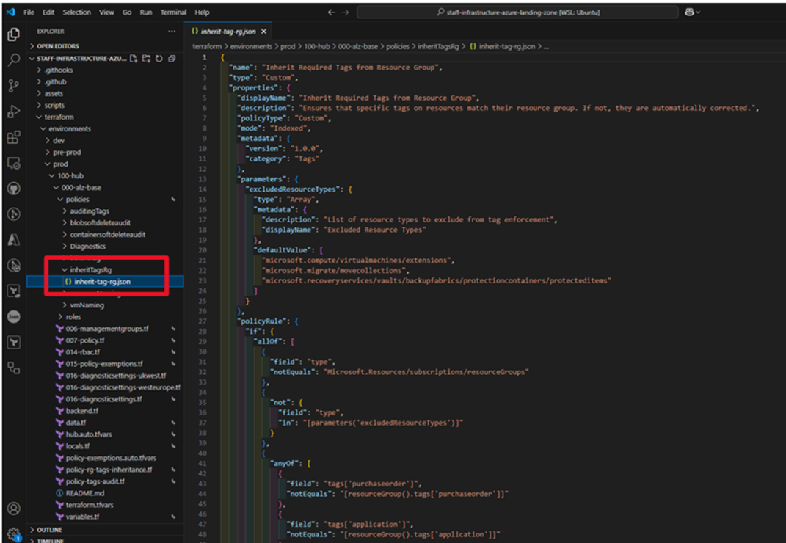Collapse the terraform folder
786x543 pixels.
[59, 117]
